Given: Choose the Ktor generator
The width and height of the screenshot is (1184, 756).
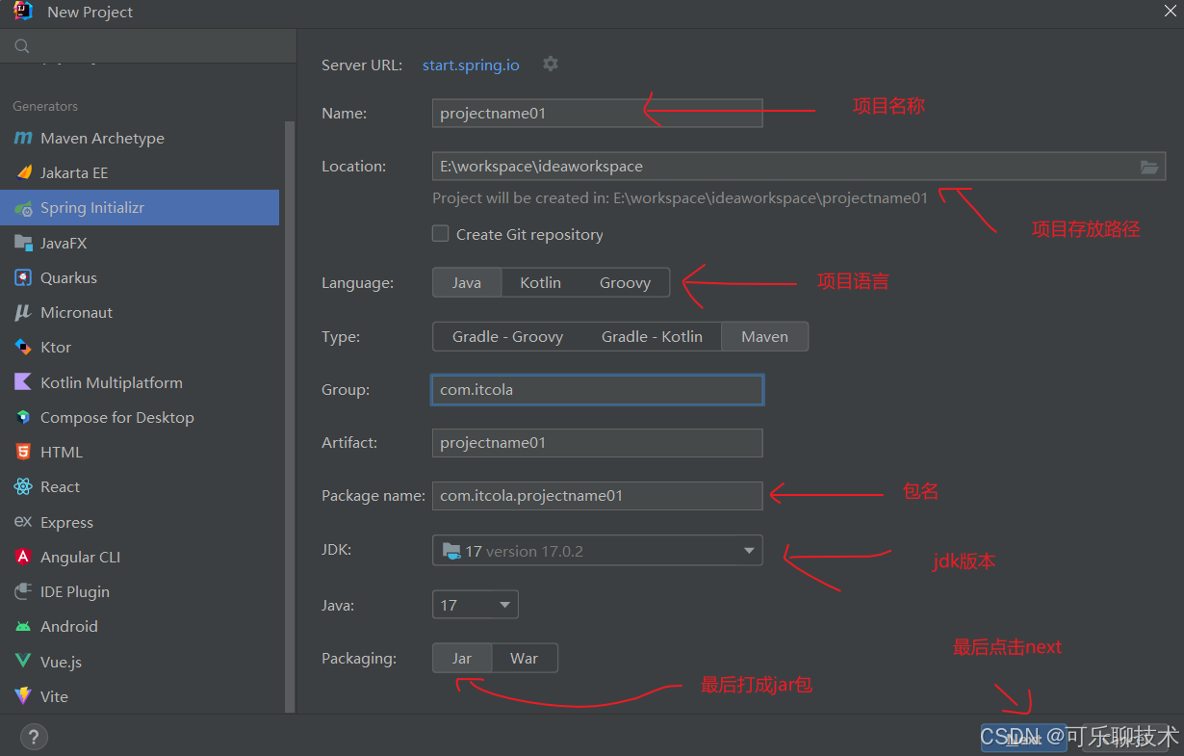Looking at the screenshot, I should [140, 347].
